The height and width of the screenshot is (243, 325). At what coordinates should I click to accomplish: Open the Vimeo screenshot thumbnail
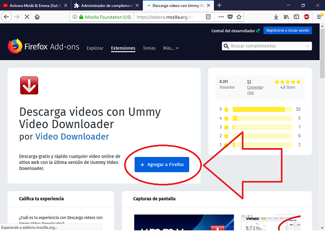click(271, 222)
